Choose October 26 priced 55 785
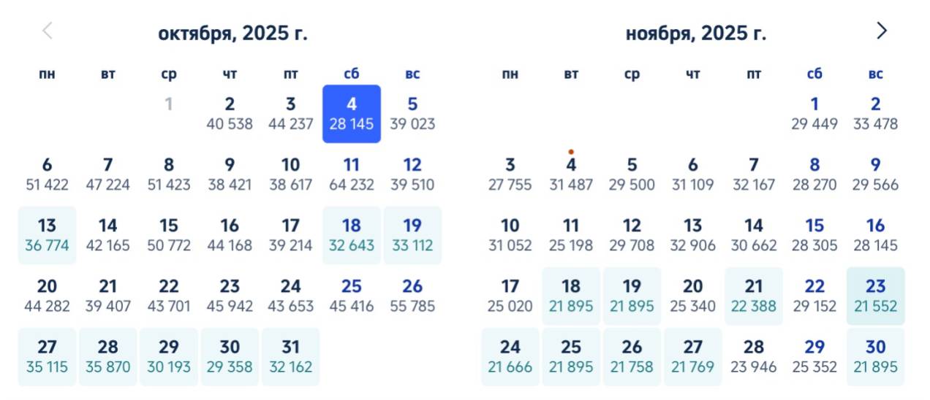 click(412, 296)
